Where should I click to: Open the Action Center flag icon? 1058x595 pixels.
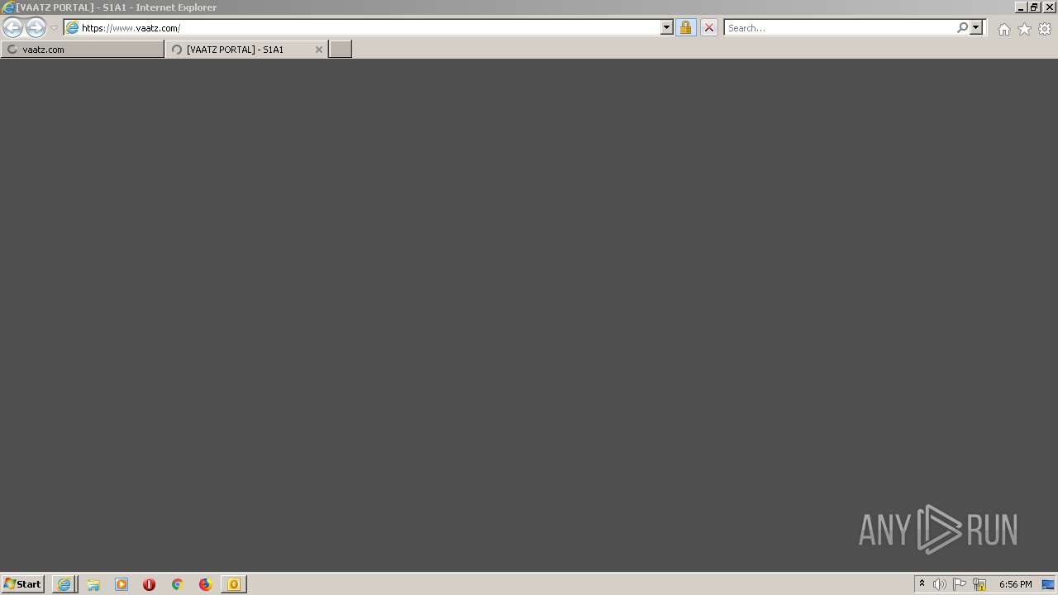click(960, 584)
